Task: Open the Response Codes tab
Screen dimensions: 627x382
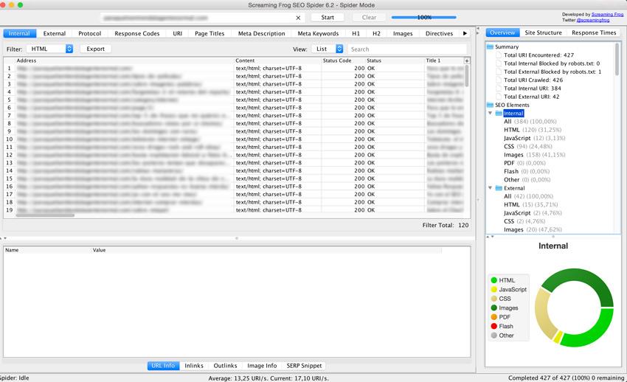Action: [x=136, y=34]
